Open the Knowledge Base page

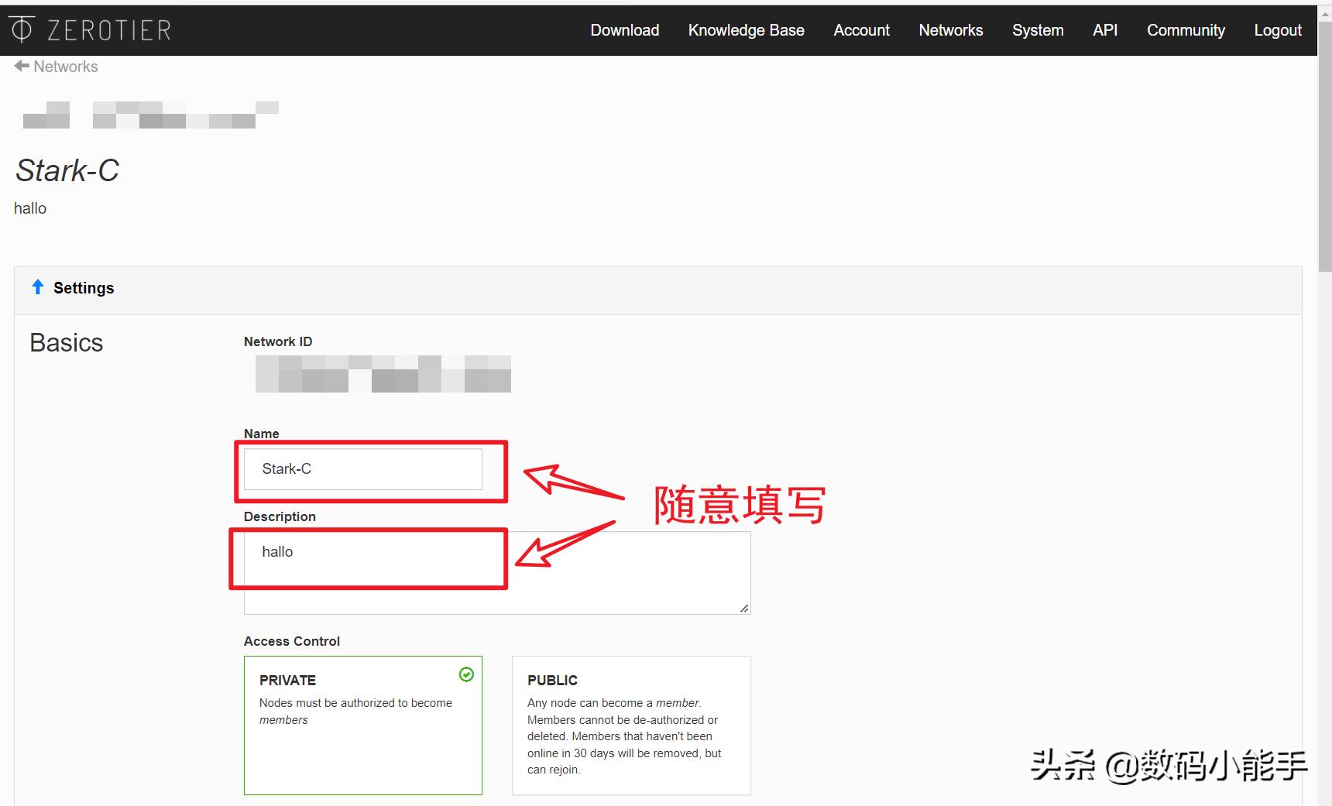[746, 29]
